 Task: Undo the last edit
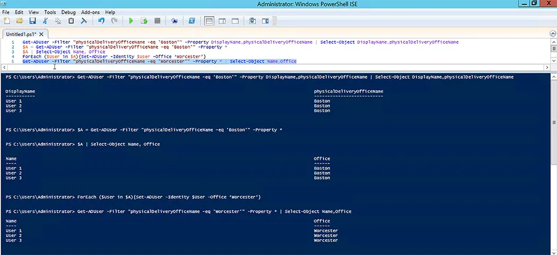[101, 21]
